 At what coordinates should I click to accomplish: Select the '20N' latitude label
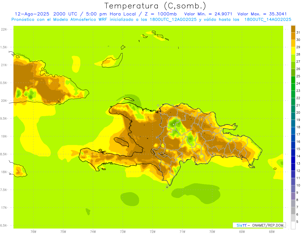pyautogui.click(x=4, y=101)
